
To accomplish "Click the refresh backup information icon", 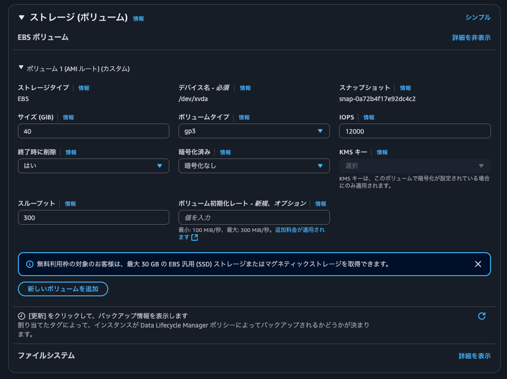I will coord(481,316).
